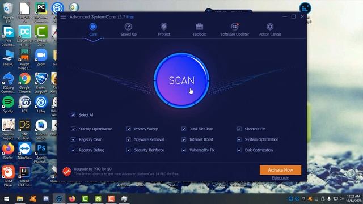
Task: Open the Enter code link
Action: pos(280,177)
